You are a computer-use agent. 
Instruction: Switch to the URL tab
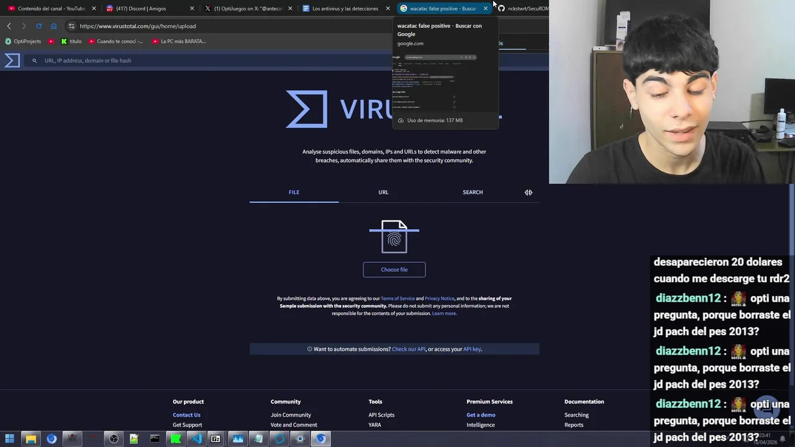383,192
